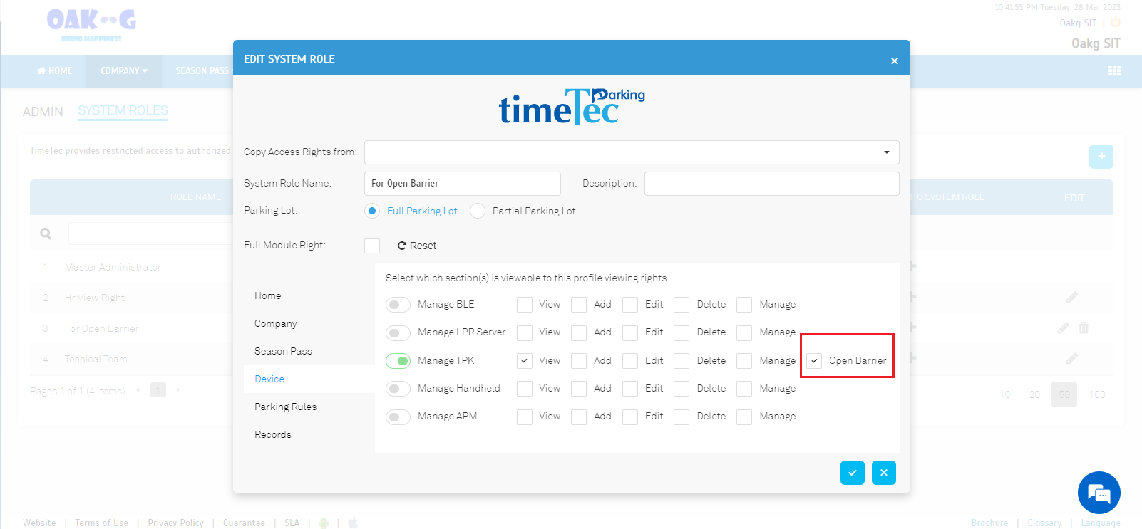This screenshot has width=1142, height=529.
Task: Turn off Manage TPK switch
Action: 398,361
